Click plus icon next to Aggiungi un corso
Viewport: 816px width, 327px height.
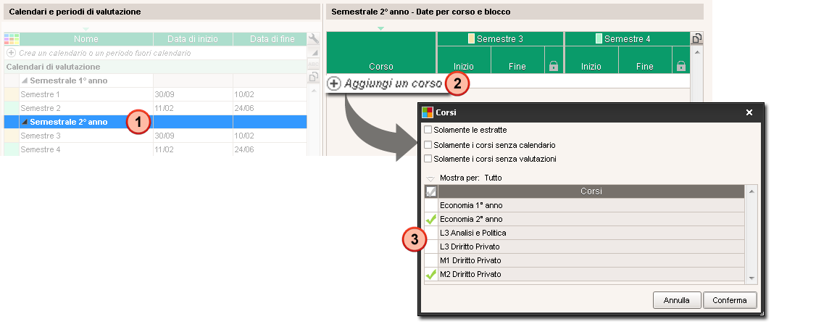tap(334, 83)
